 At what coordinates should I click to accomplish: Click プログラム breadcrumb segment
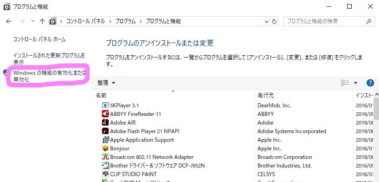[x=126, y=21]
